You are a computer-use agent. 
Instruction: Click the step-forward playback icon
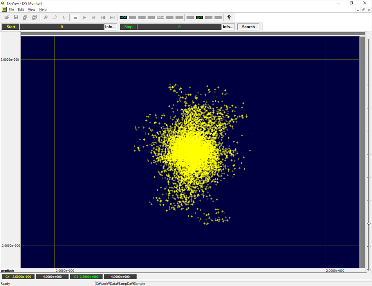(x=103, y=17)
